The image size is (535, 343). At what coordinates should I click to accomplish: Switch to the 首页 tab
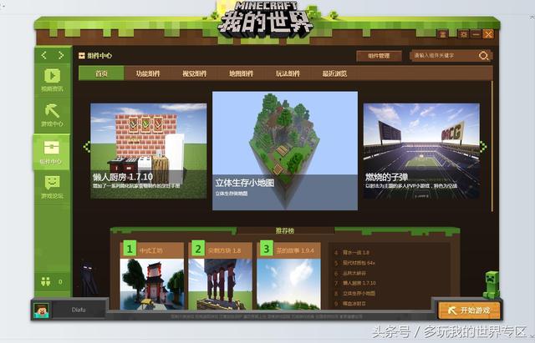[x=101, y=73]
